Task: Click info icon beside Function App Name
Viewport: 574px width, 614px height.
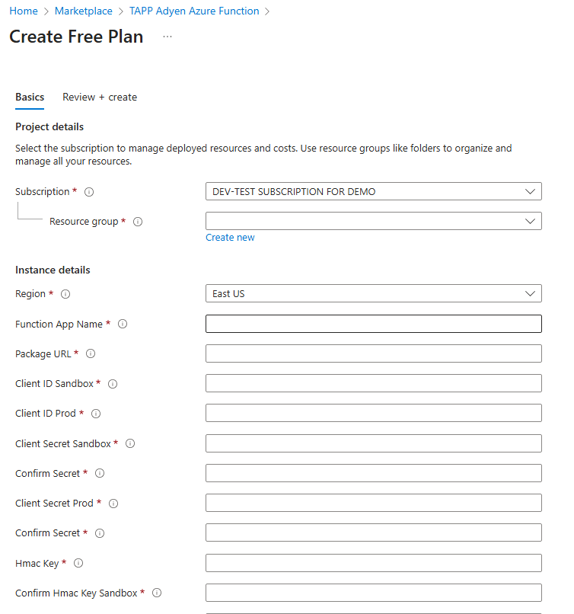Action: point(123,324)
